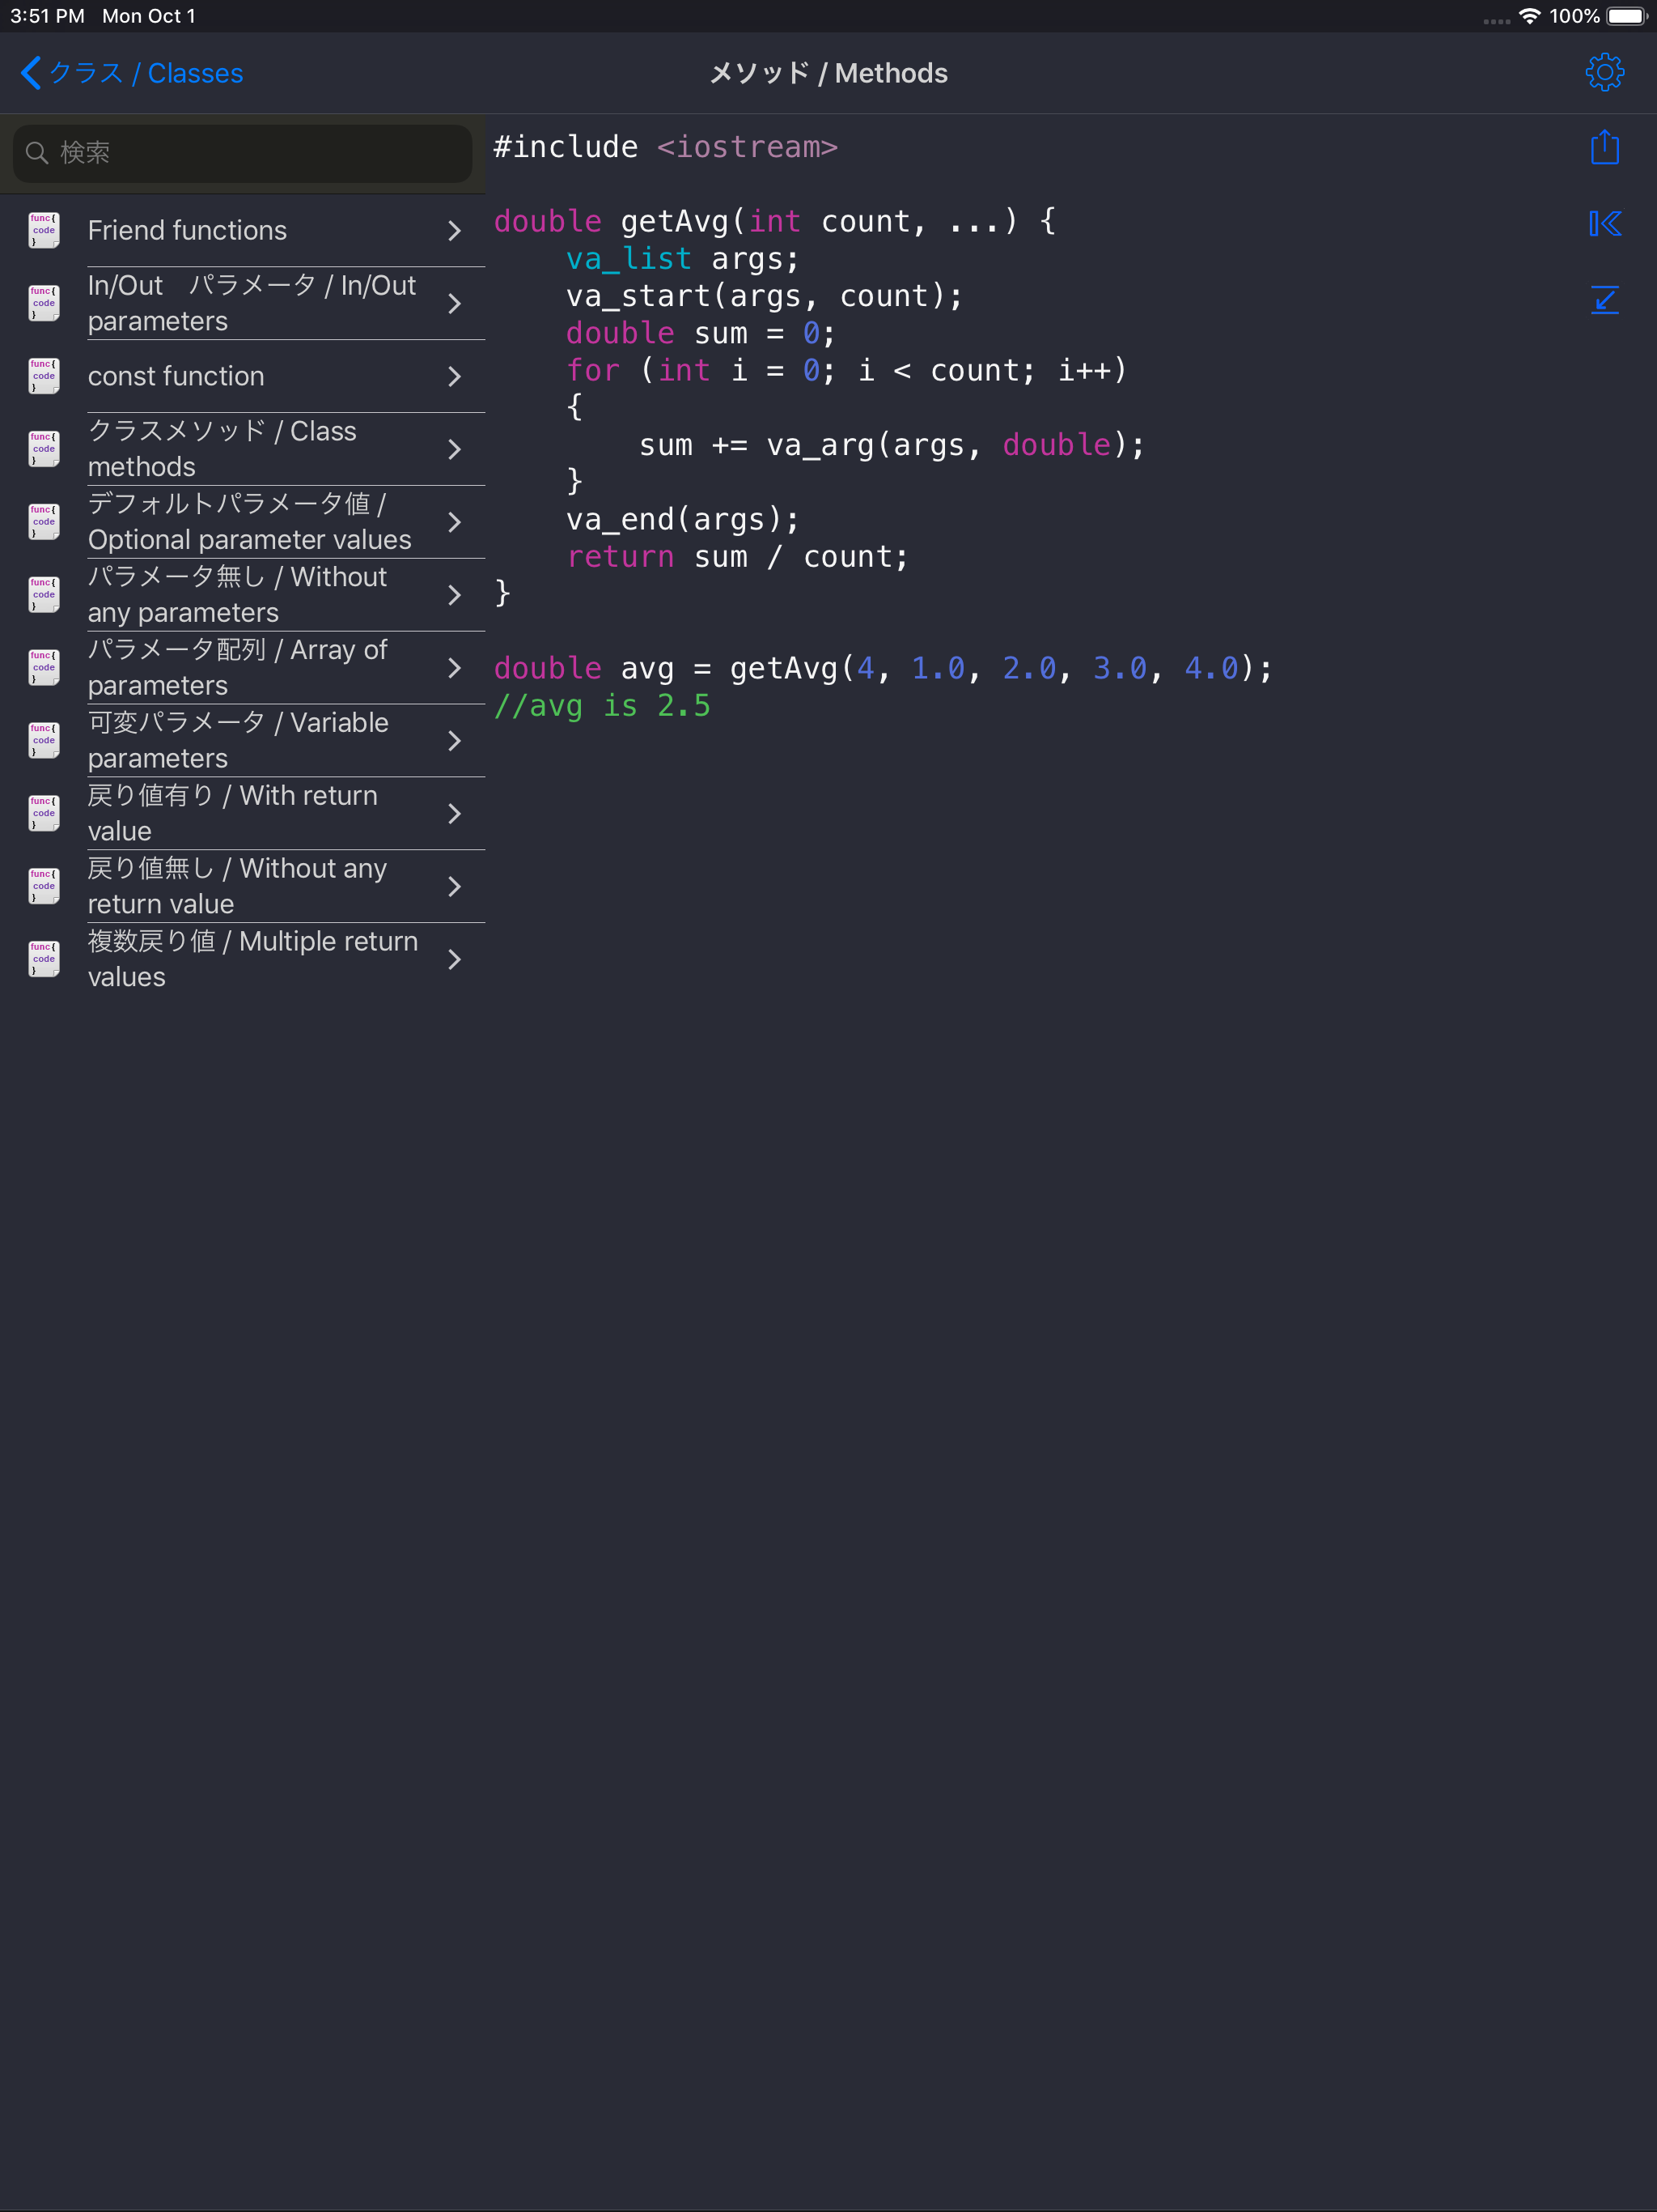The width and height of the screenshot is (1657, 2212).
Task: Expand the Friend functions entry via its chevron
Action: [456, 229]
